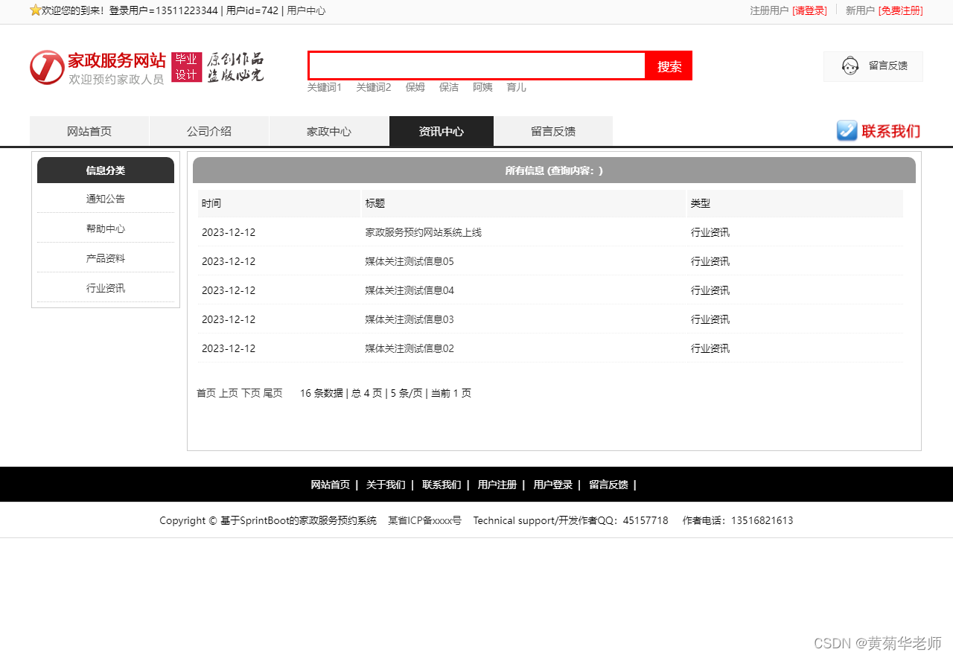Click the 首页 pagination link

206,393
